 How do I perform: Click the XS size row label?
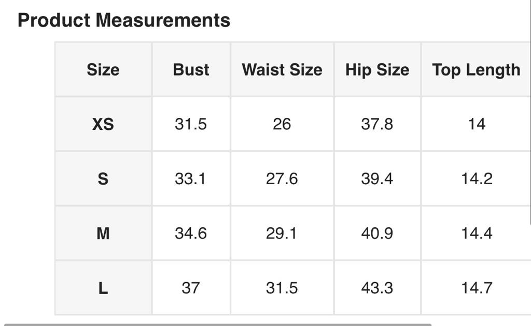103,124
